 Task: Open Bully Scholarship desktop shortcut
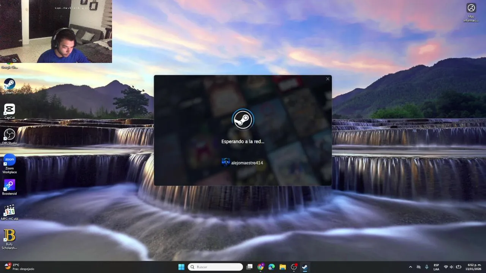[9, 240]
